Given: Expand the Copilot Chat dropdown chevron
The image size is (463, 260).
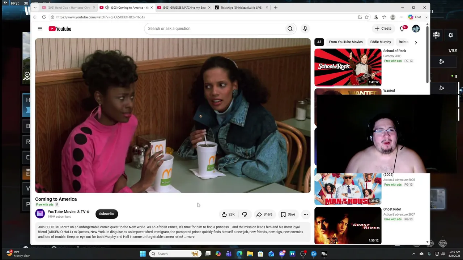Looking at the screenshot, I should coord(426,17).
